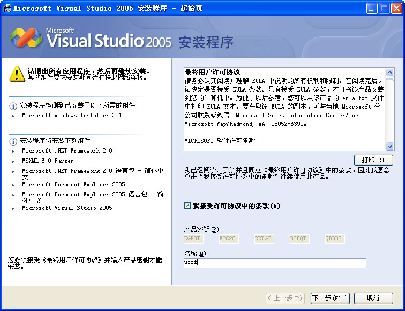The height and width of the screenshot is (311, 405).
Task: Minimize the installer window
Action: click(x=372, y=9)
